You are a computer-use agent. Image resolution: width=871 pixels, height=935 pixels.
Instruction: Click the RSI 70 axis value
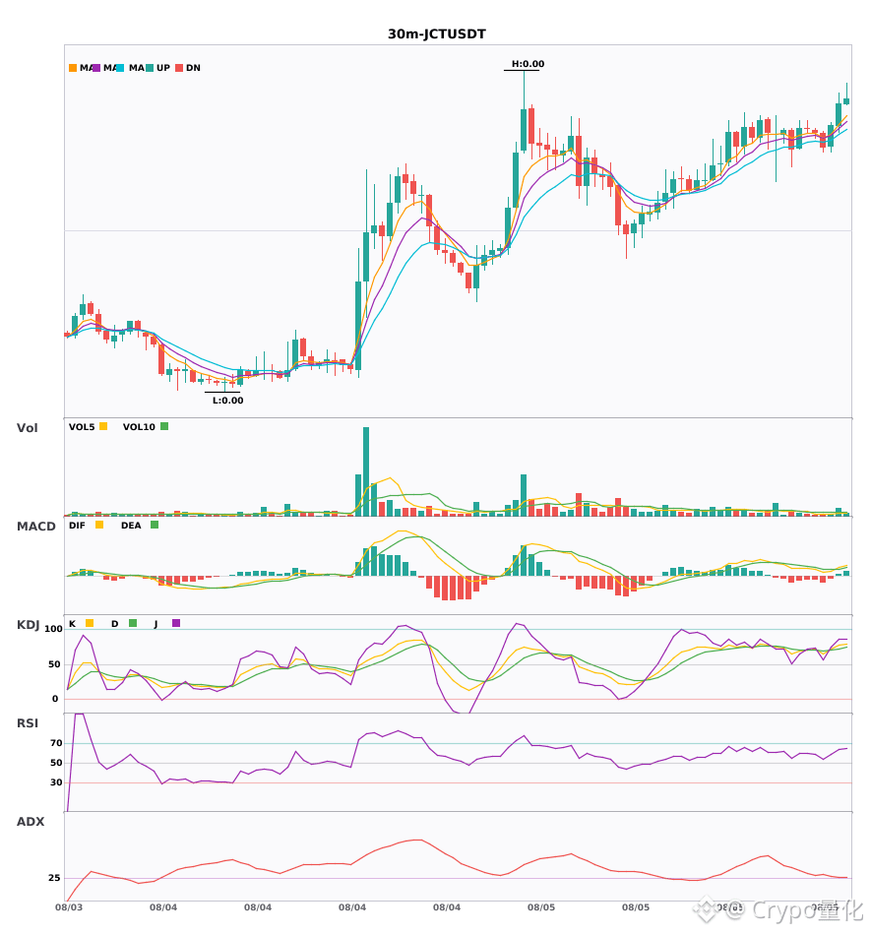tap(56, 743)
